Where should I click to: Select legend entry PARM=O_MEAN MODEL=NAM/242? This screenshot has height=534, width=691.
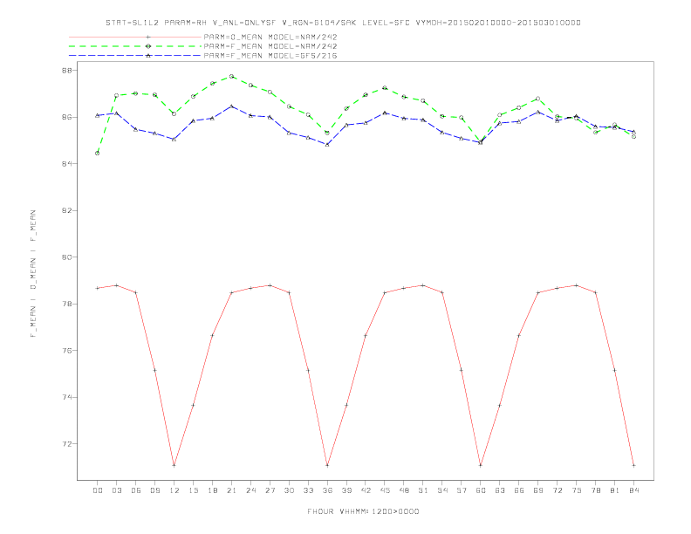point(270,37)
